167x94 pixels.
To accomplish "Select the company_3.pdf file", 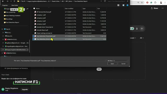I will pos(41,21).
